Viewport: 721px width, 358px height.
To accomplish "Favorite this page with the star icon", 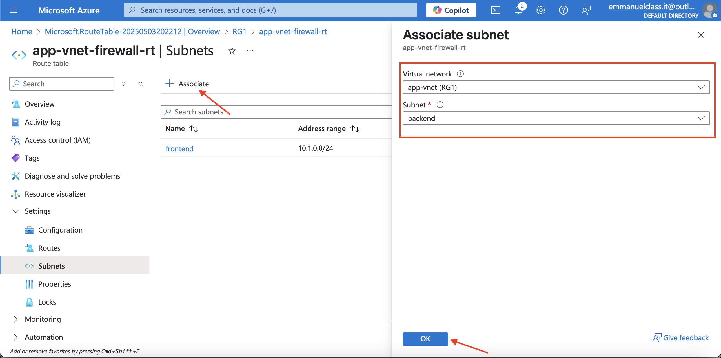I will click(232, 51).
